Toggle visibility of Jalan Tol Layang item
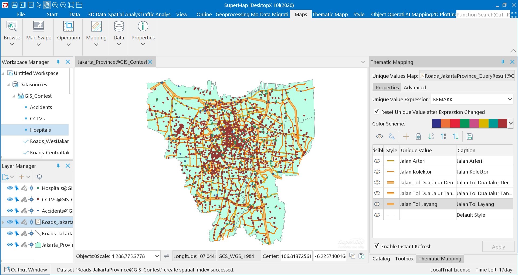The height and width of the screenshot is (275, 518). (377, 204)
